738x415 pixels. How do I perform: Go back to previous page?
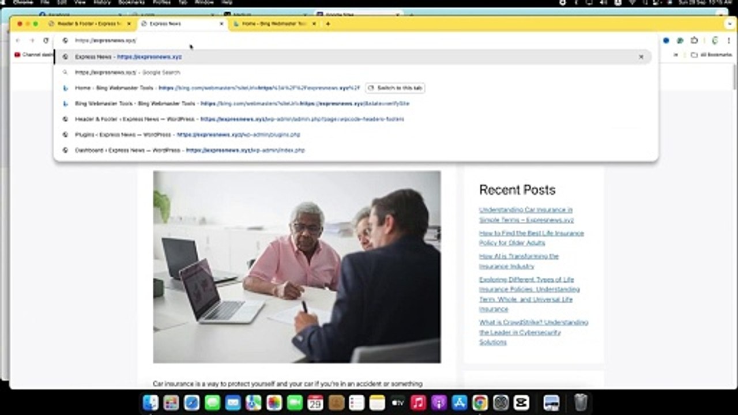pos(18,40)
